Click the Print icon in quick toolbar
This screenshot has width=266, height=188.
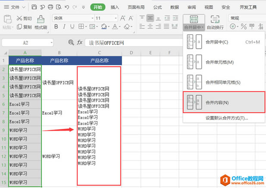click(50, 7)
